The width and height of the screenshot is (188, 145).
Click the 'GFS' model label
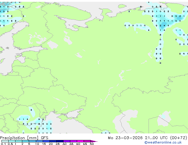tap(44, 138)
